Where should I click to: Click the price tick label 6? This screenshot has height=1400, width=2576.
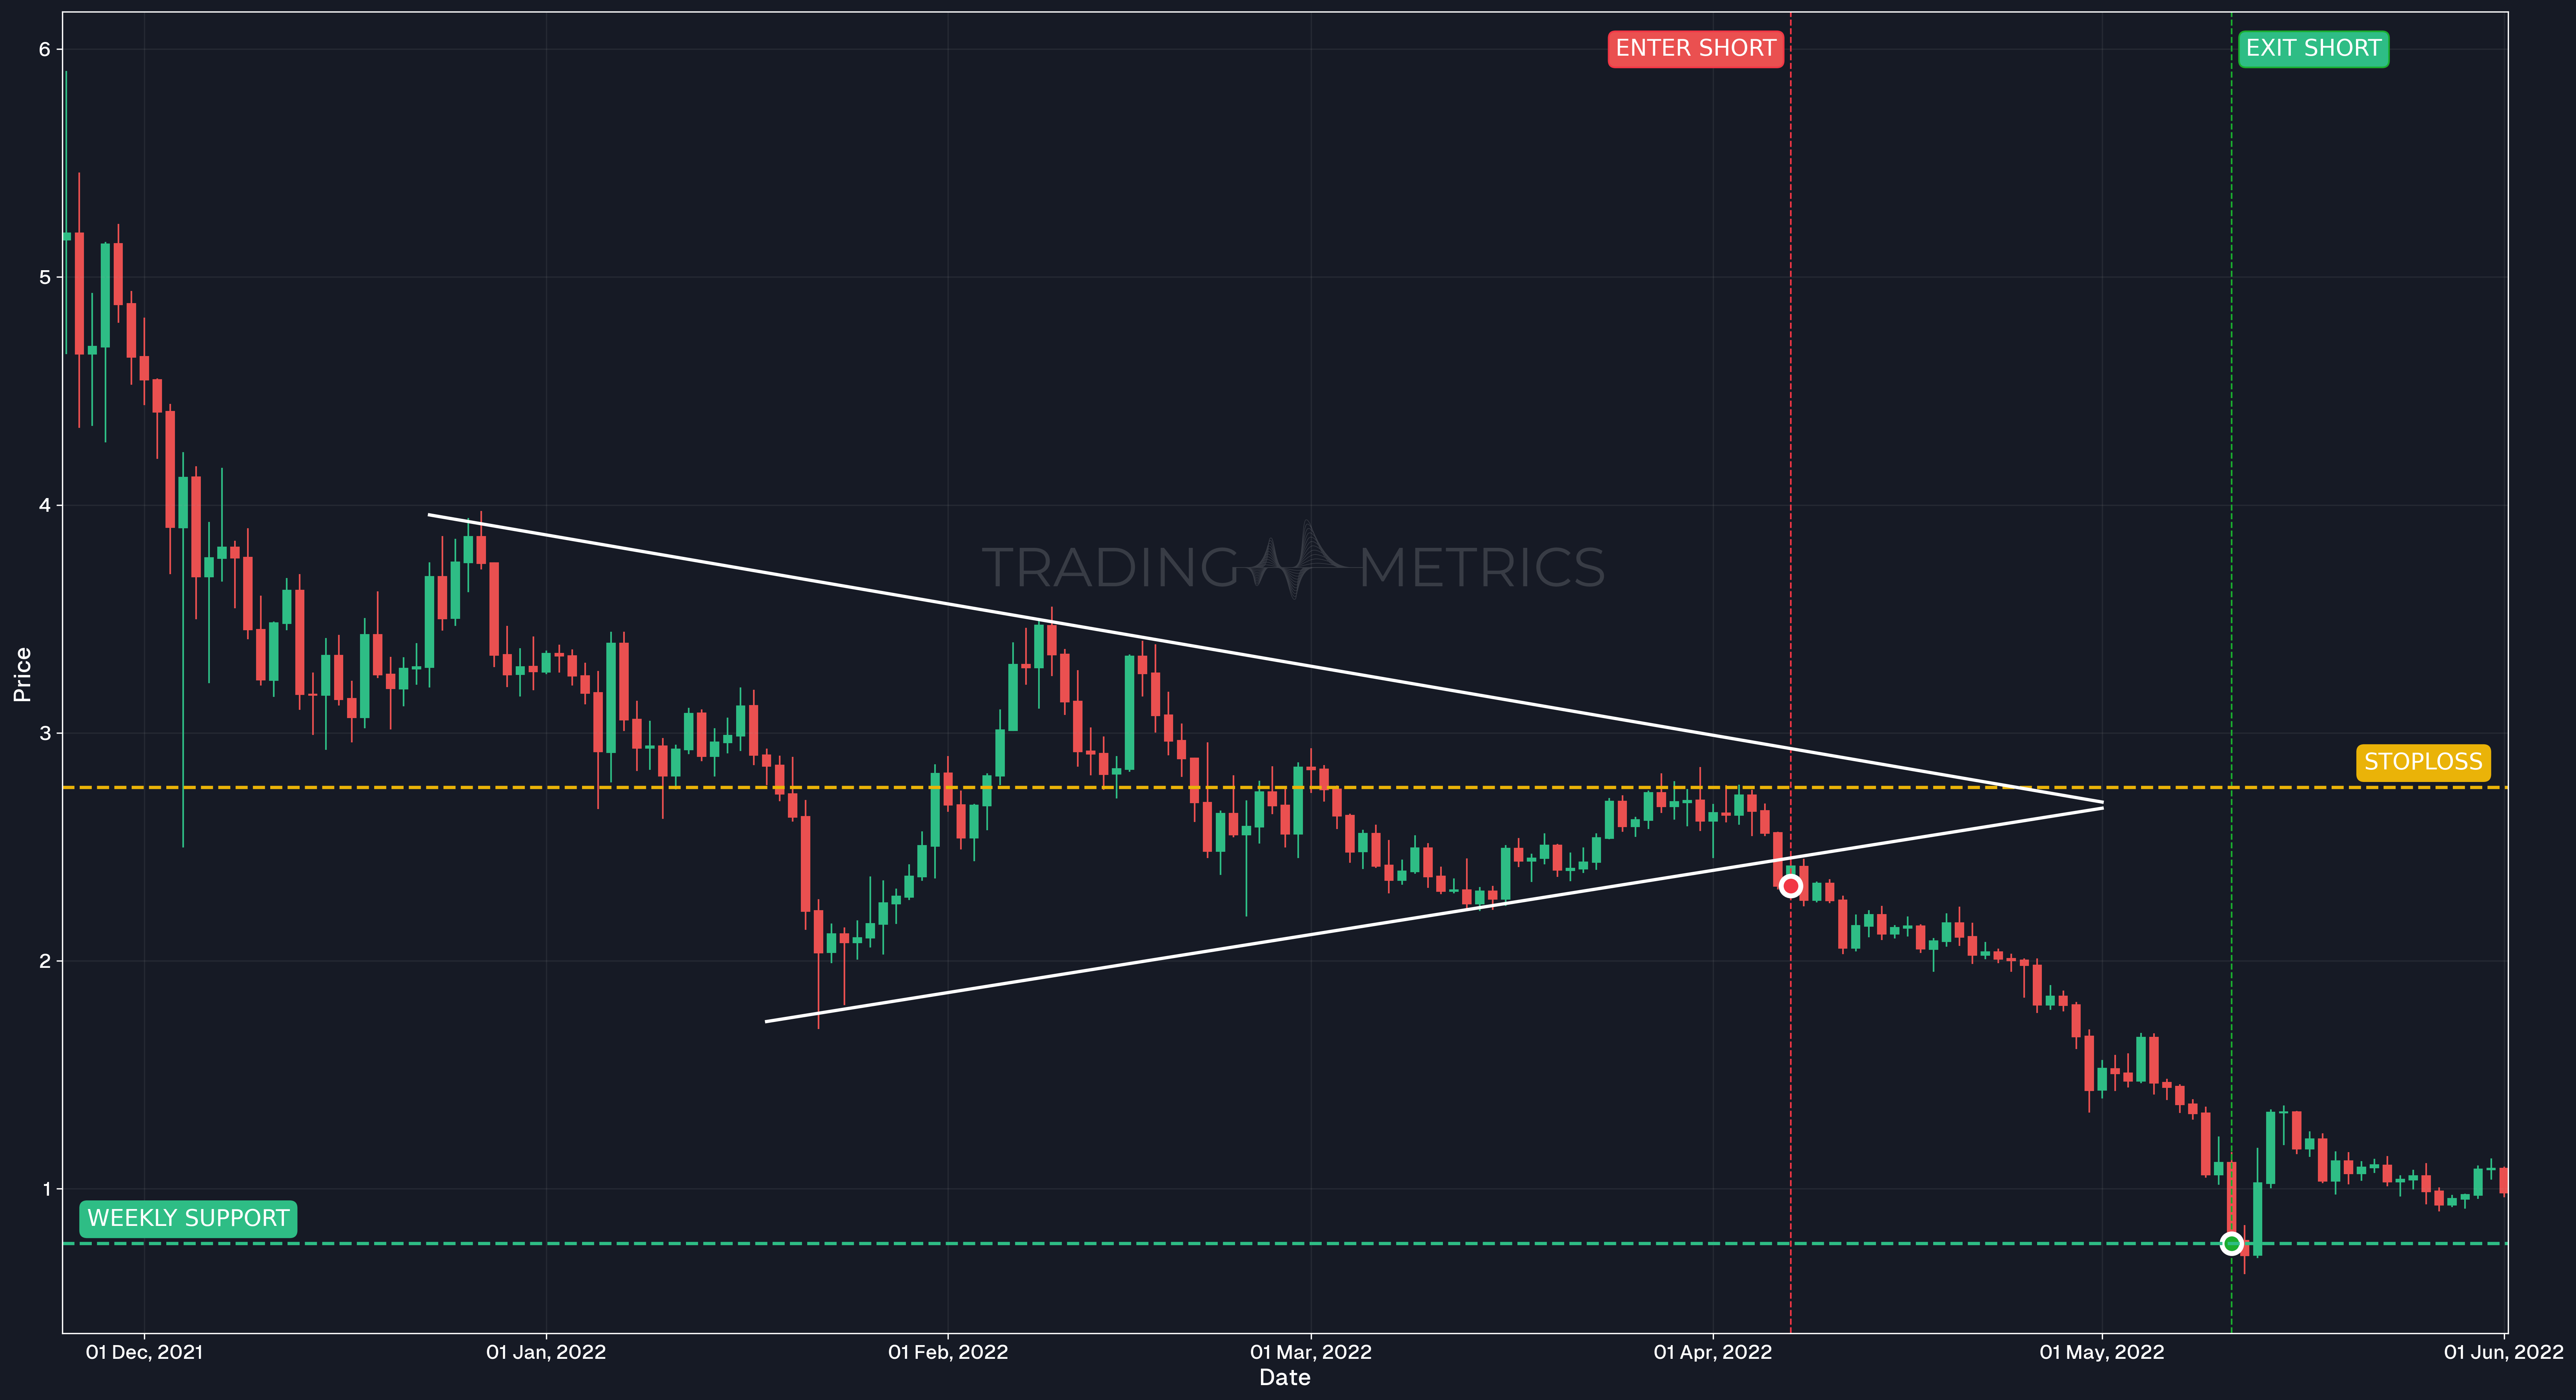(x=45, y=49)
